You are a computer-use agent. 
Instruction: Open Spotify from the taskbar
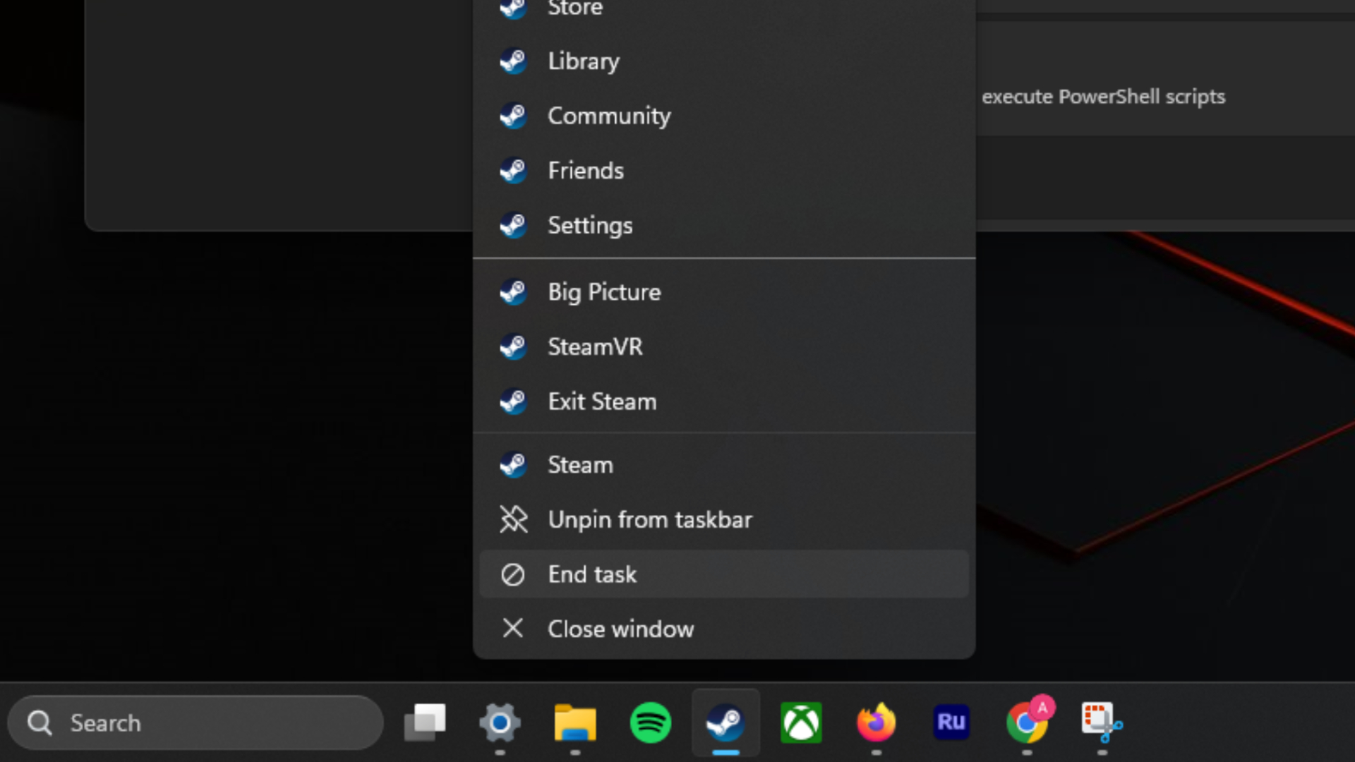651,722
